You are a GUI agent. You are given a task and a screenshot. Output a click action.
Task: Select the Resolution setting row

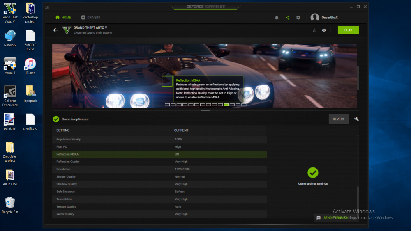[x=159, y=169]
